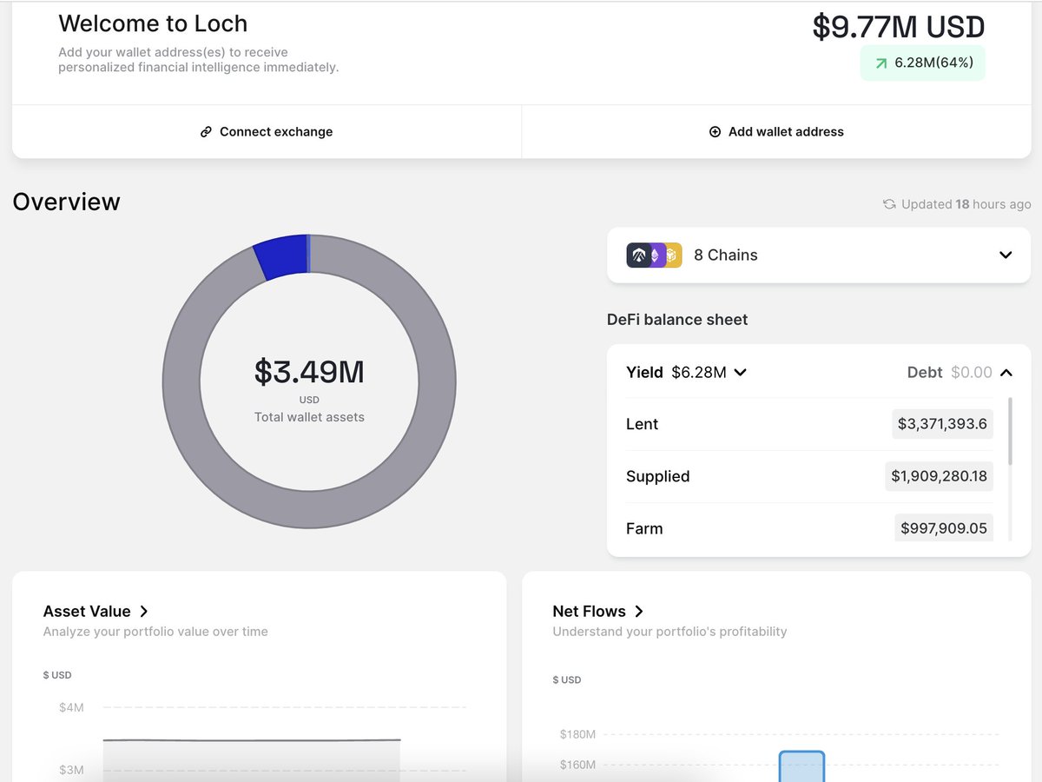The height and width of the screenshot is (782, 1042).
Task: Click the Lent row label
Action: 642,424
